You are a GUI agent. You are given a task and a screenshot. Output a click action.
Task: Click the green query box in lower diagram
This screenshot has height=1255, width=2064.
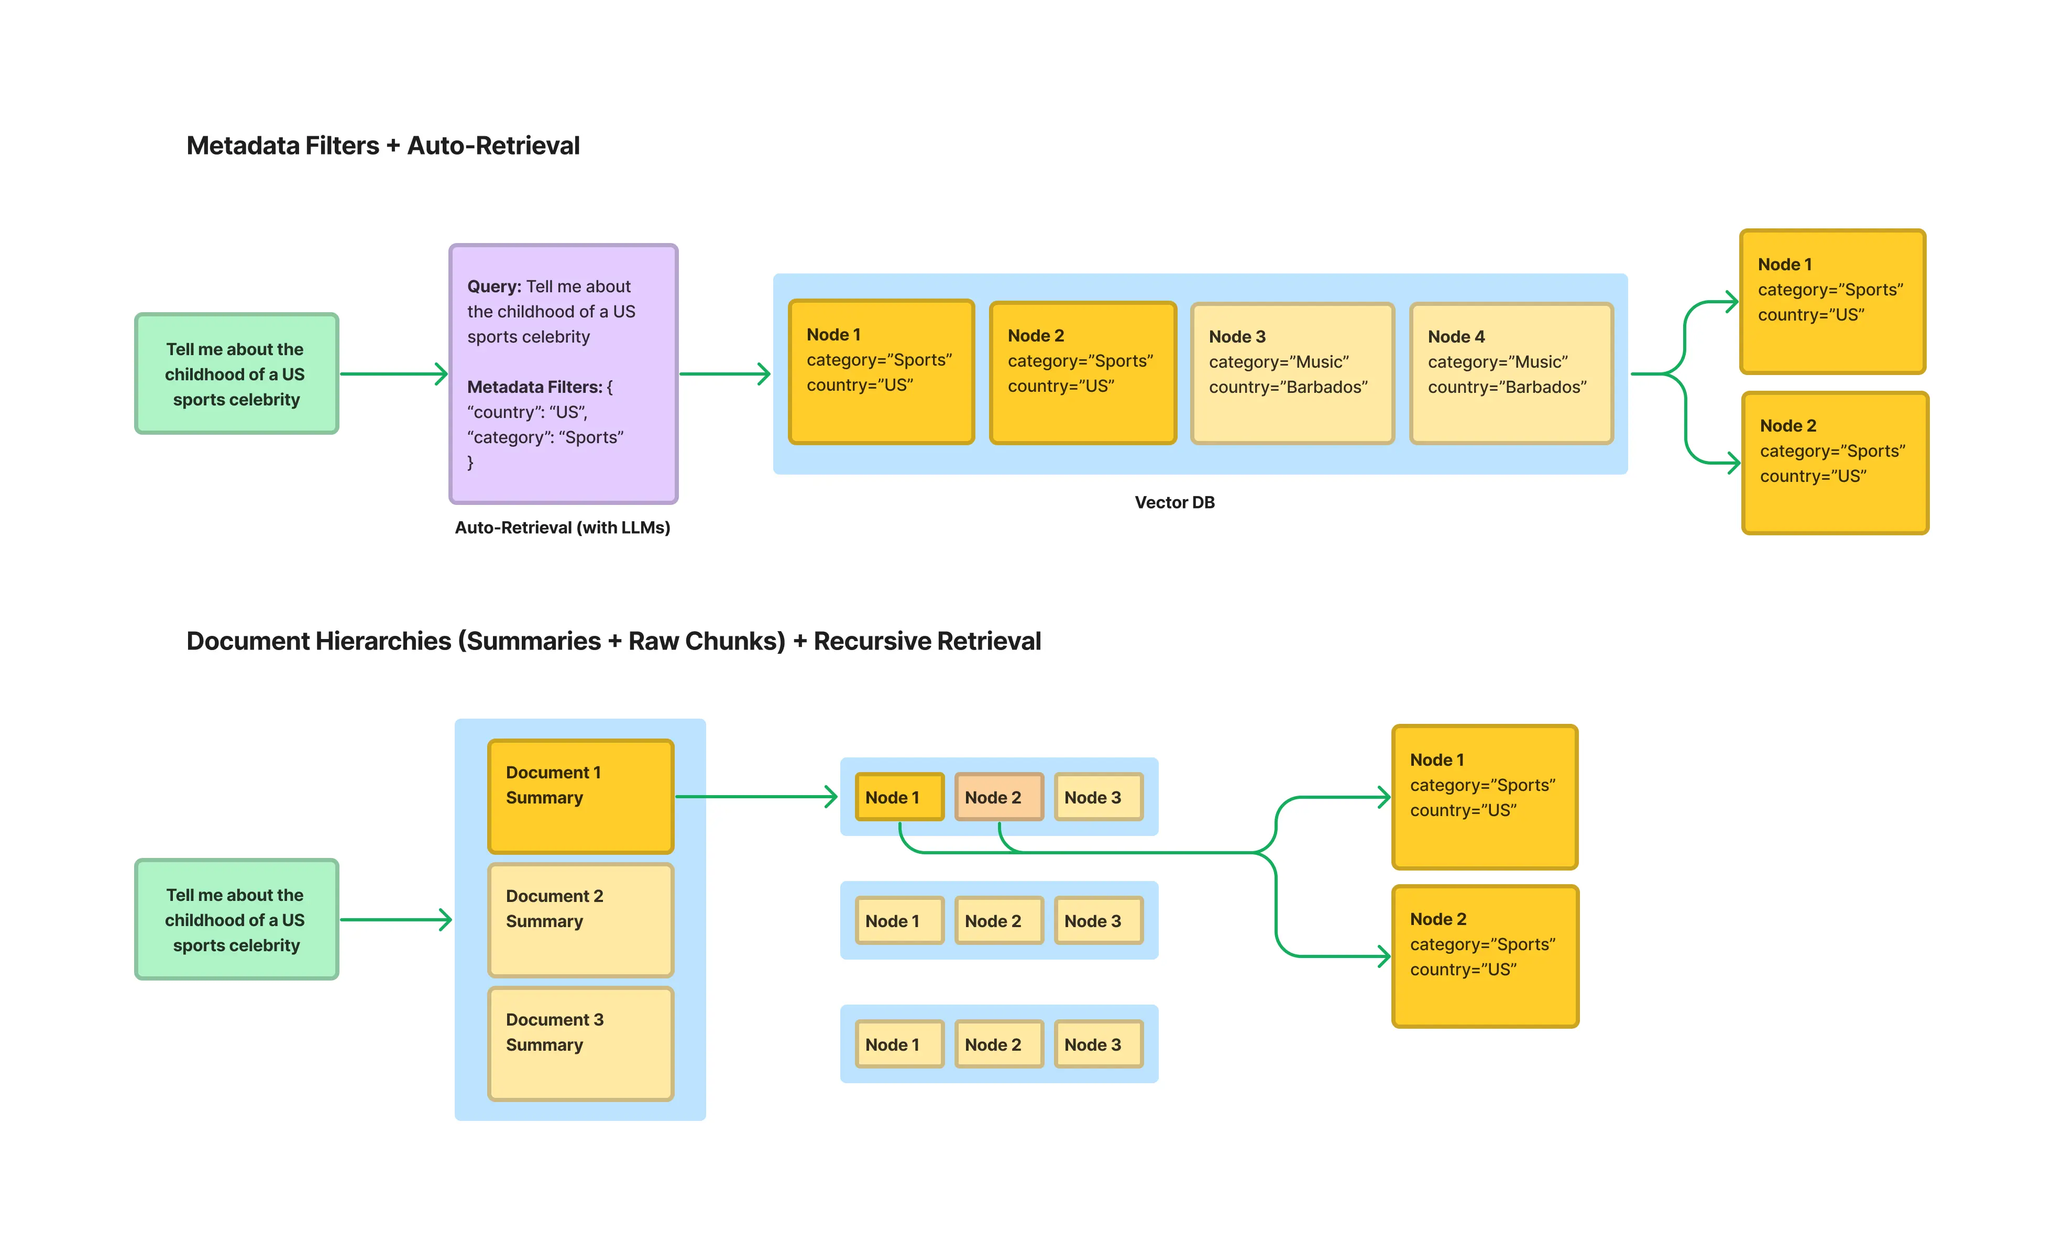[236, 919]
